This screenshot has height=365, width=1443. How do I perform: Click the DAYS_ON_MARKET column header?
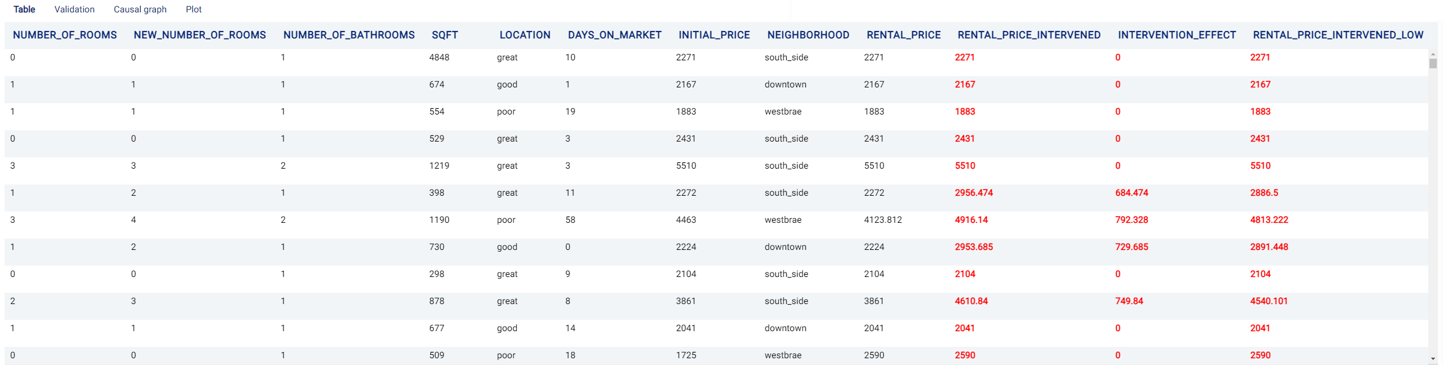(x=615, y=35)
